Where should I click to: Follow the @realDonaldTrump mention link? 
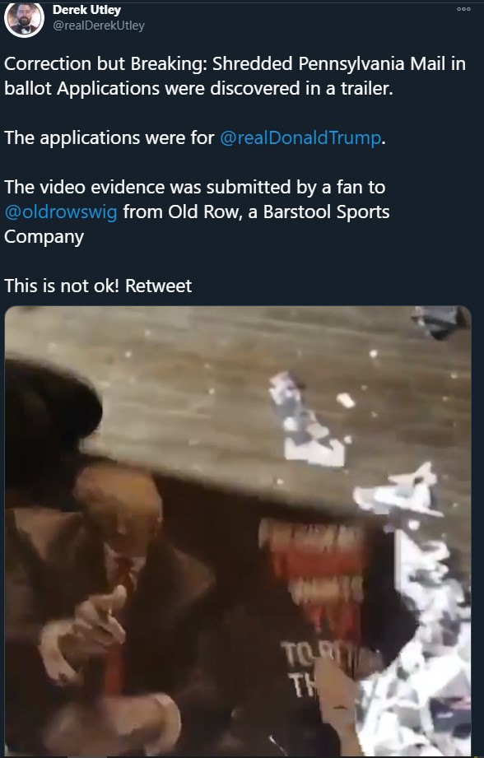tap(300, 137)
